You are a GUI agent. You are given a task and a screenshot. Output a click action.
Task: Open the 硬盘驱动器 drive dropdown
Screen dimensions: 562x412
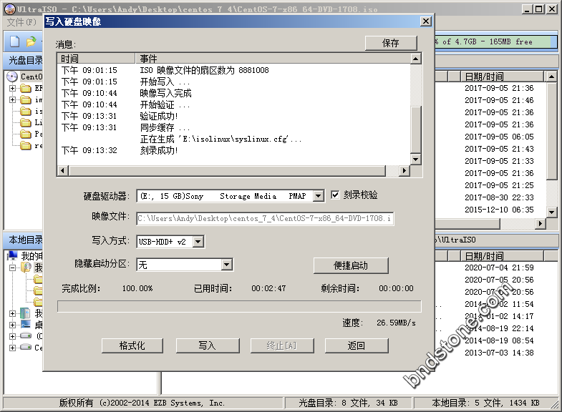point(318,196)
